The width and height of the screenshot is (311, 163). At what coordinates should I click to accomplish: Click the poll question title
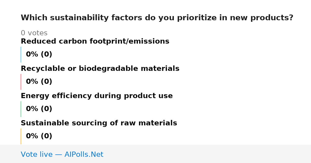[157, 18]
